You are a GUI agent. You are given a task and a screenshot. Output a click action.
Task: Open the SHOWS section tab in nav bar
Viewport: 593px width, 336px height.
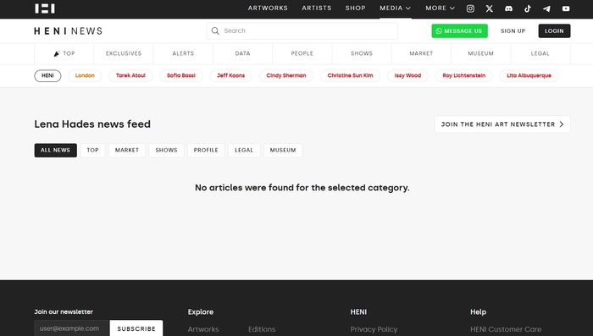pyautogui.click(x=362, y=53)
